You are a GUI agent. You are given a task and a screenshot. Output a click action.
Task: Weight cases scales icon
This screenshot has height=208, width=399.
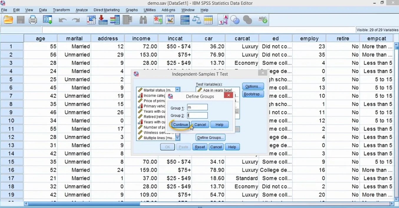click(x=196, y=20)
